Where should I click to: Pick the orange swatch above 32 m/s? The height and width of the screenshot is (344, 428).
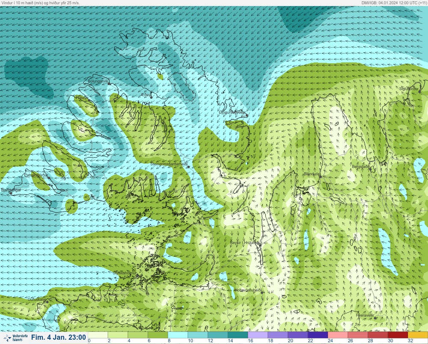click(418, 335)
